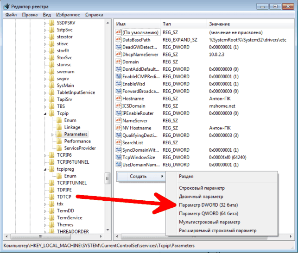Click the Themes folder icon
The height and width of the screenshot is (253, 298).
point(52,224)
